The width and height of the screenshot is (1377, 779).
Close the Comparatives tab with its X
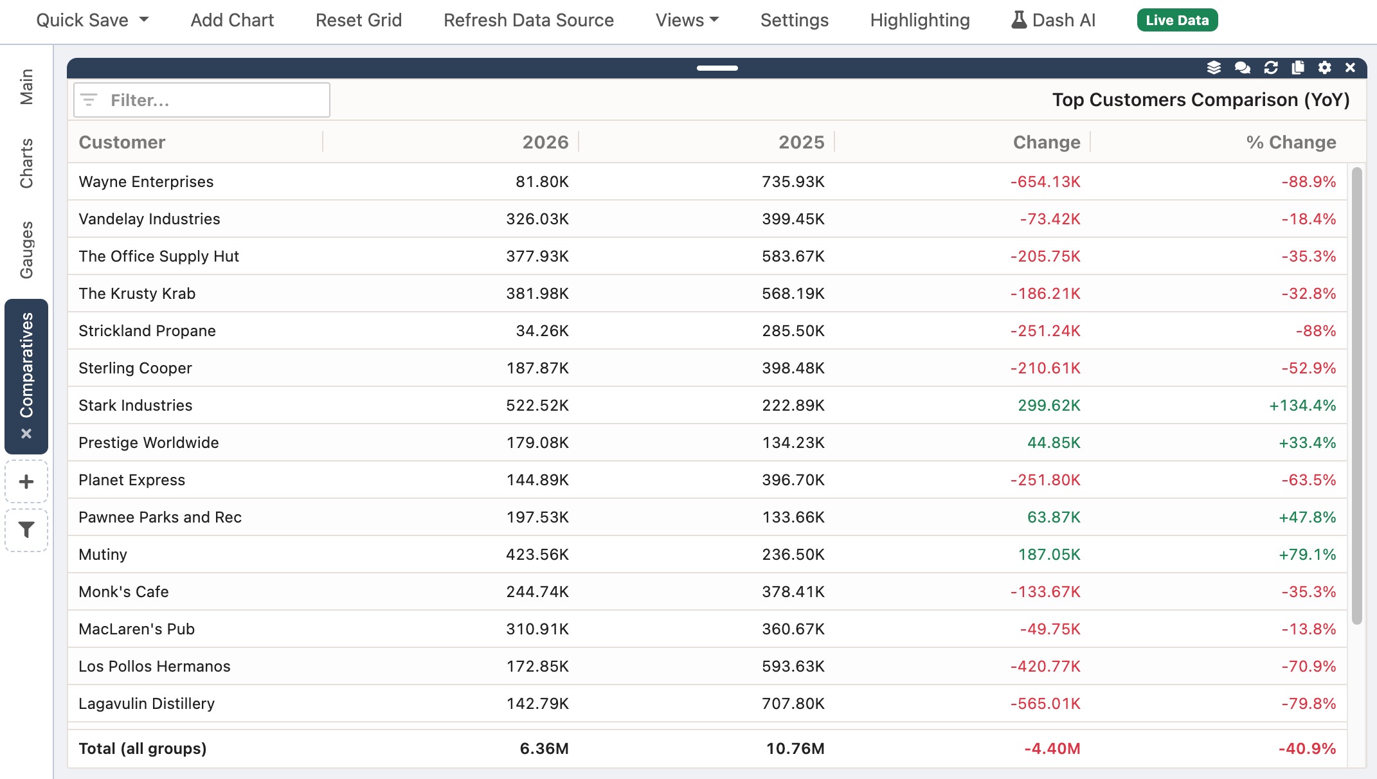pyautogui.click(x=26, y=433)
